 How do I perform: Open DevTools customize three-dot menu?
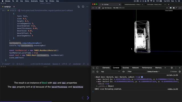pyautogui.click(x=176, y=68)
